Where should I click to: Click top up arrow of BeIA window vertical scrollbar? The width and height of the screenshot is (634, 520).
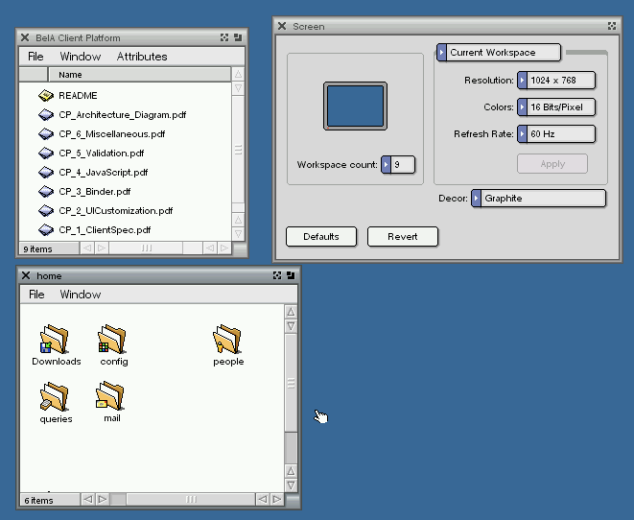238,74
